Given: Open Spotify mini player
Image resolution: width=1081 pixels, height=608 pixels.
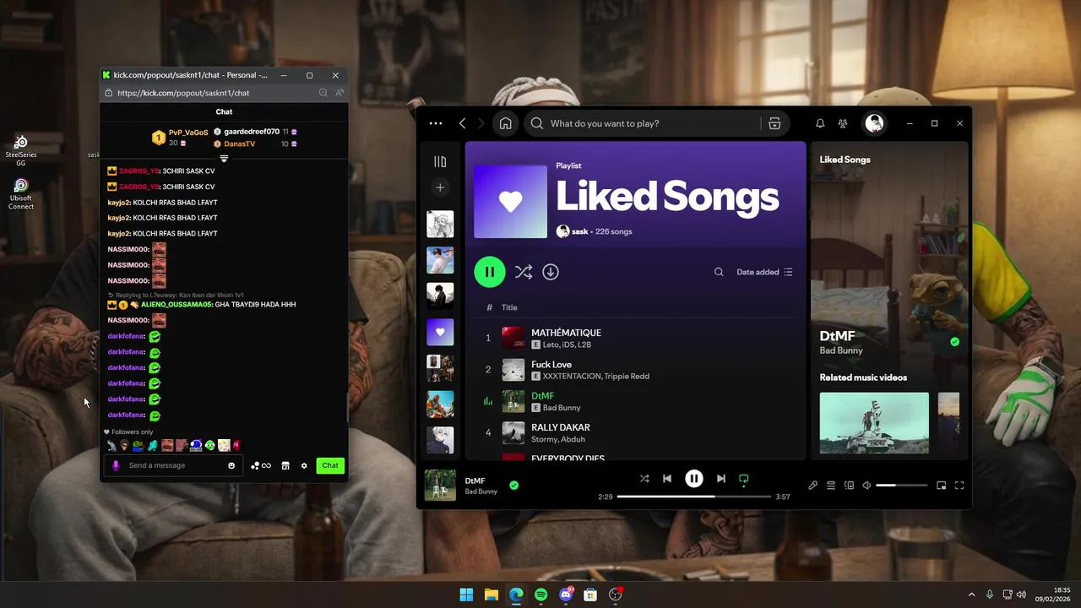Looking at the screenshot, I should tap(942, 486).
